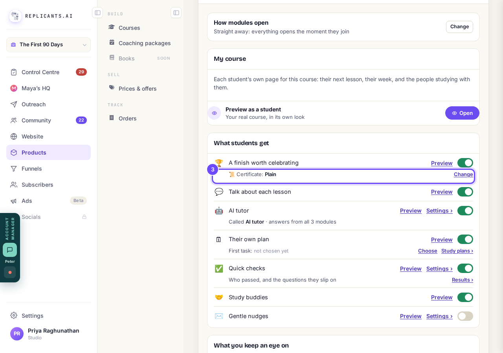Enable the Gentle nudges toggle
This screenshot has height=353, width=503.
tap(465, 316)
